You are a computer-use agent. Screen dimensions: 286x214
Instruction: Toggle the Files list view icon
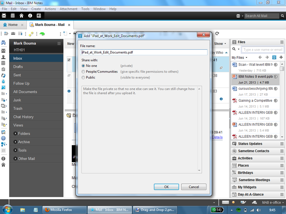click(274, 57)
